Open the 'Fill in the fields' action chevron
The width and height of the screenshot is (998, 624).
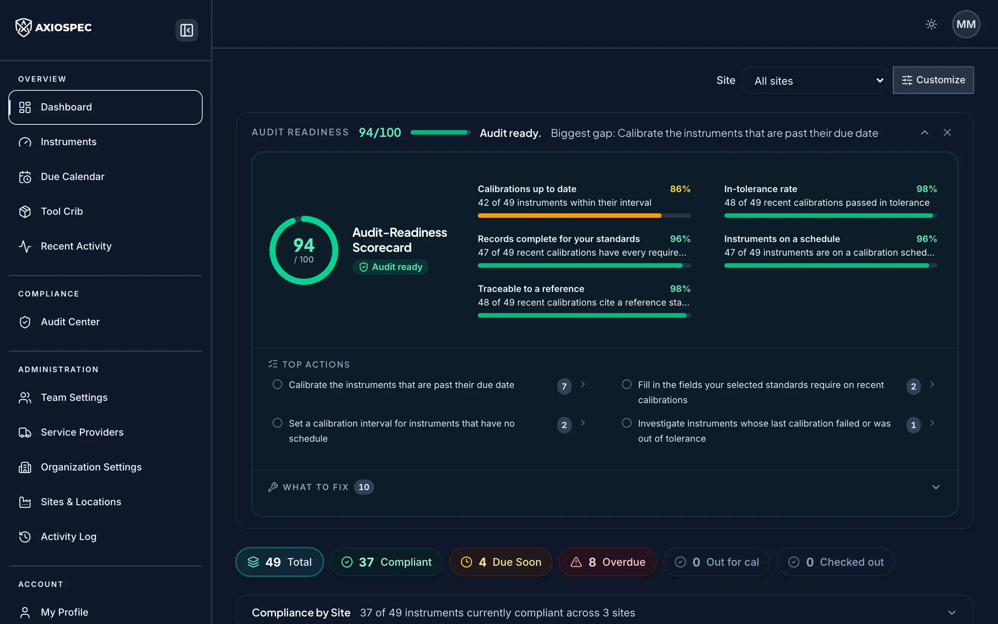(x=932, y=384)
